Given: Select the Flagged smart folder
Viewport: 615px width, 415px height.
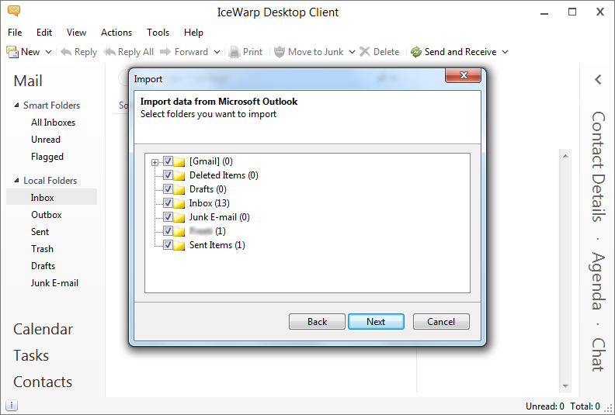Looking at the screenshot, I should coord(47,157).
